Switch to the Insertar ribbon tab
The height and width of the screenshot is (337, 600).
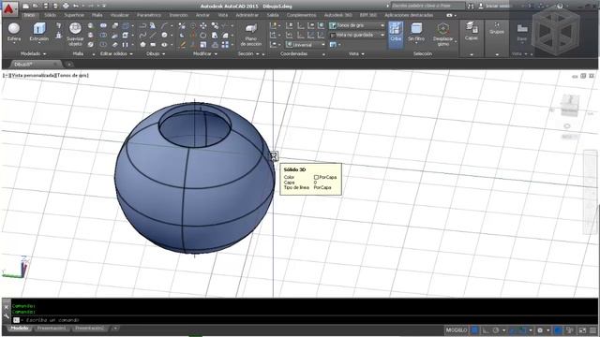pos(178,15)
